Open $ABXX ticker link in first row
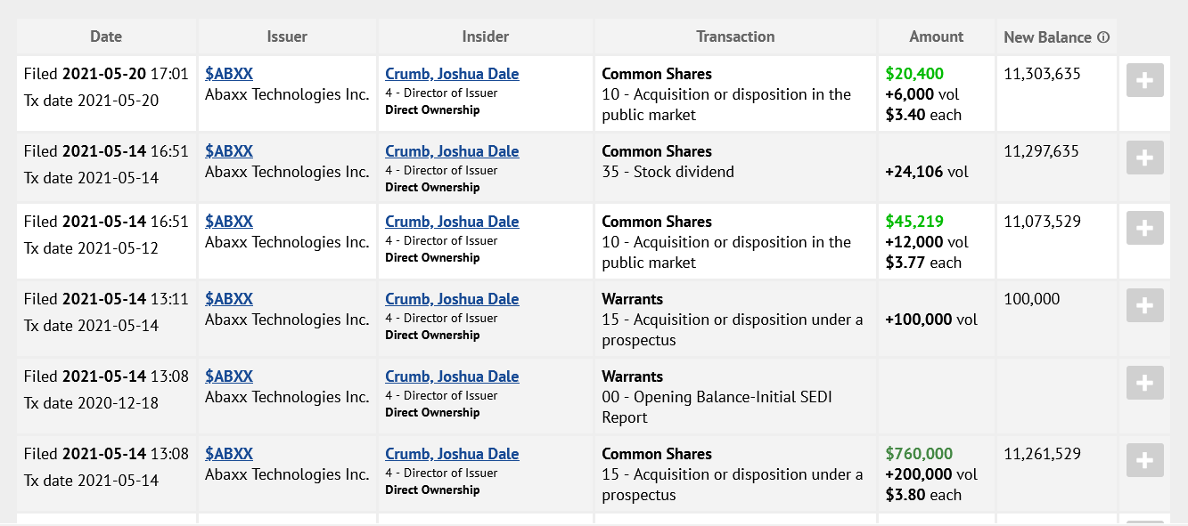Image resolution: width=1188 pixels, height=526 pixels. pos(229,74)
